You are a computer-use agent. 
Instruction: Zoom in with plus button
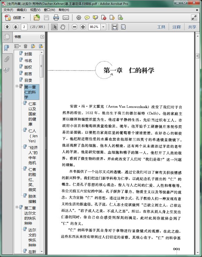(x=83, y=27)
